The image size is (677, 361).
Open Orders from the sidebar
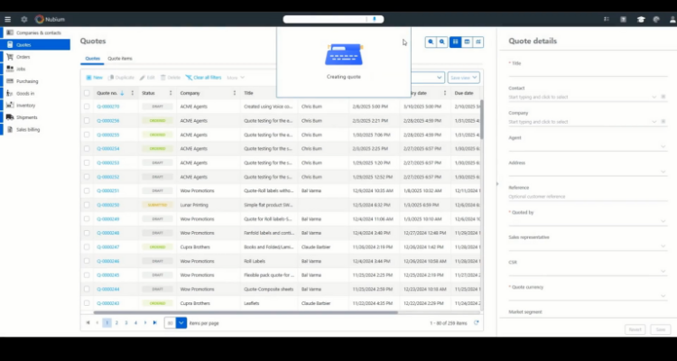tap(23, 57)
